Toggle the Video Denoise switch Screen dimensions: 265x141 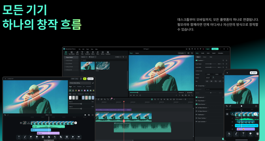point(196,104)
